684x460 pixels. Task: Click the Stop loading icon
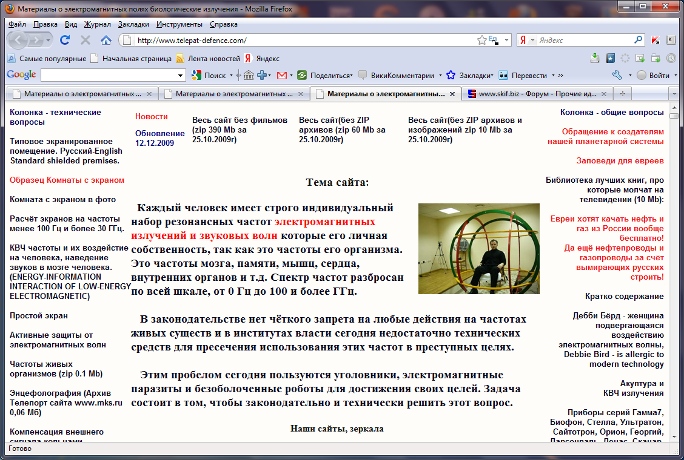[x=85, y=40]
